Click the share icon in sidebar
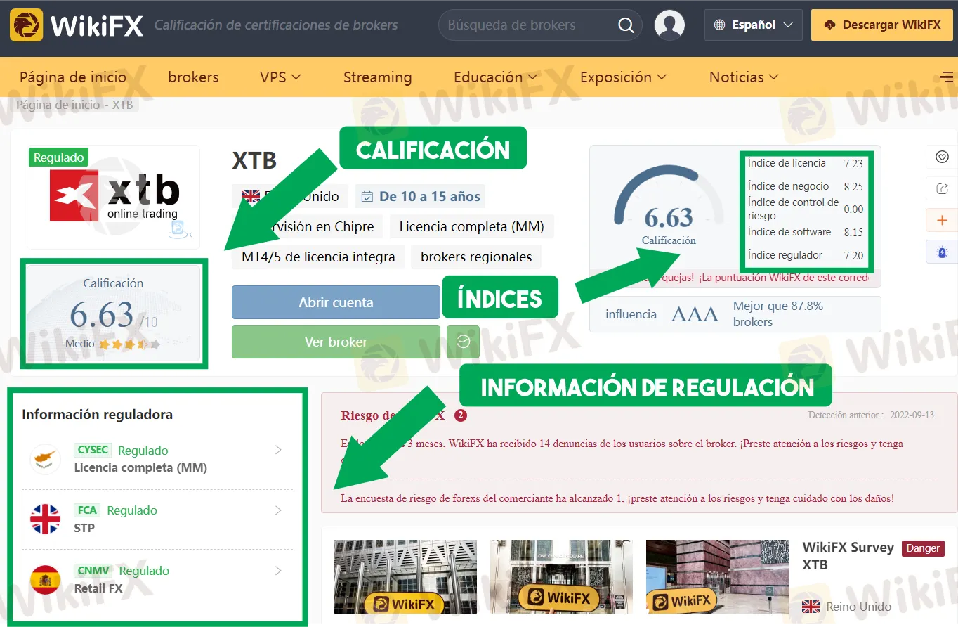This screenshot has height=627, width=958. [x=942, y=188]
